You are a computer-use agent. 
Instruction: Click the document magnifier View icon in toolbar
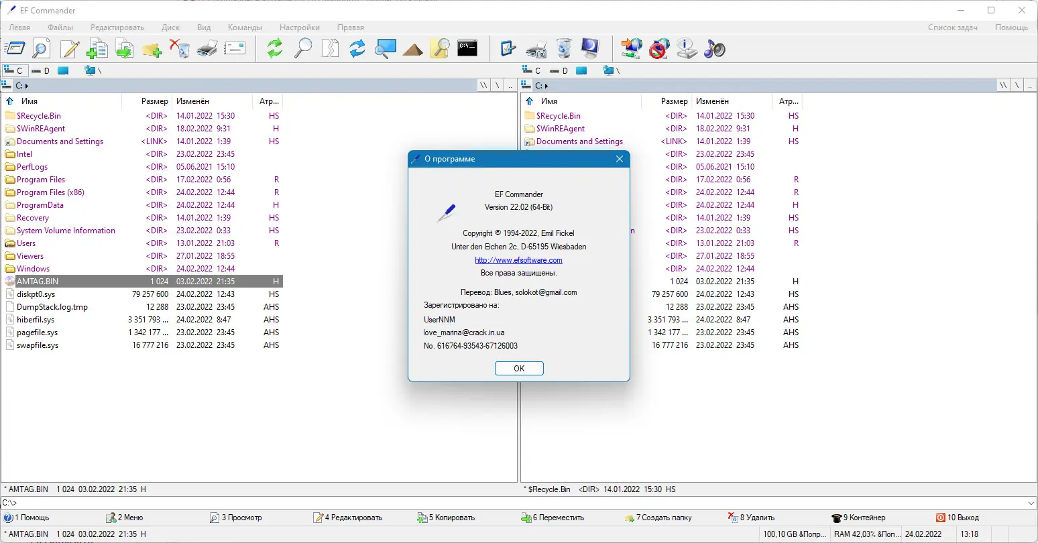point(42,48)
